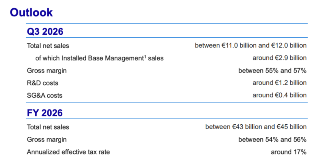The width and height of the screenshot is (326, 162).
Task: Click the around 17% value
Action: pyautogui.click(x=289, y=152)
